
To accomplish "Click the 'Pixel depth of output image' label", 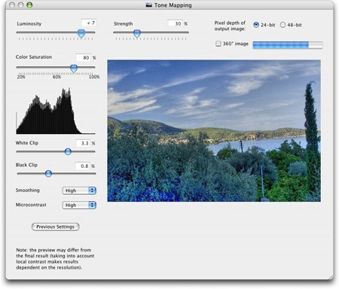I will [230, 26].
